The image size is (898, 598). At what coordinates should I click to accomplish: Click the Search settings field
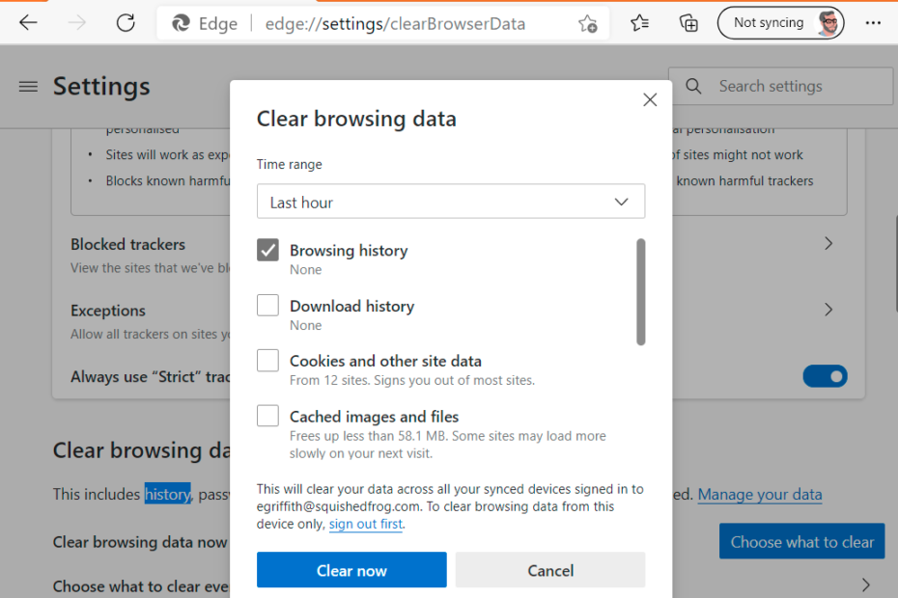[780, 87]
